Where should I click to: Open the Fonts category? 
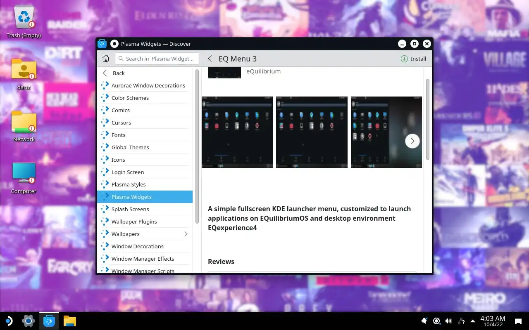point(145,135)
